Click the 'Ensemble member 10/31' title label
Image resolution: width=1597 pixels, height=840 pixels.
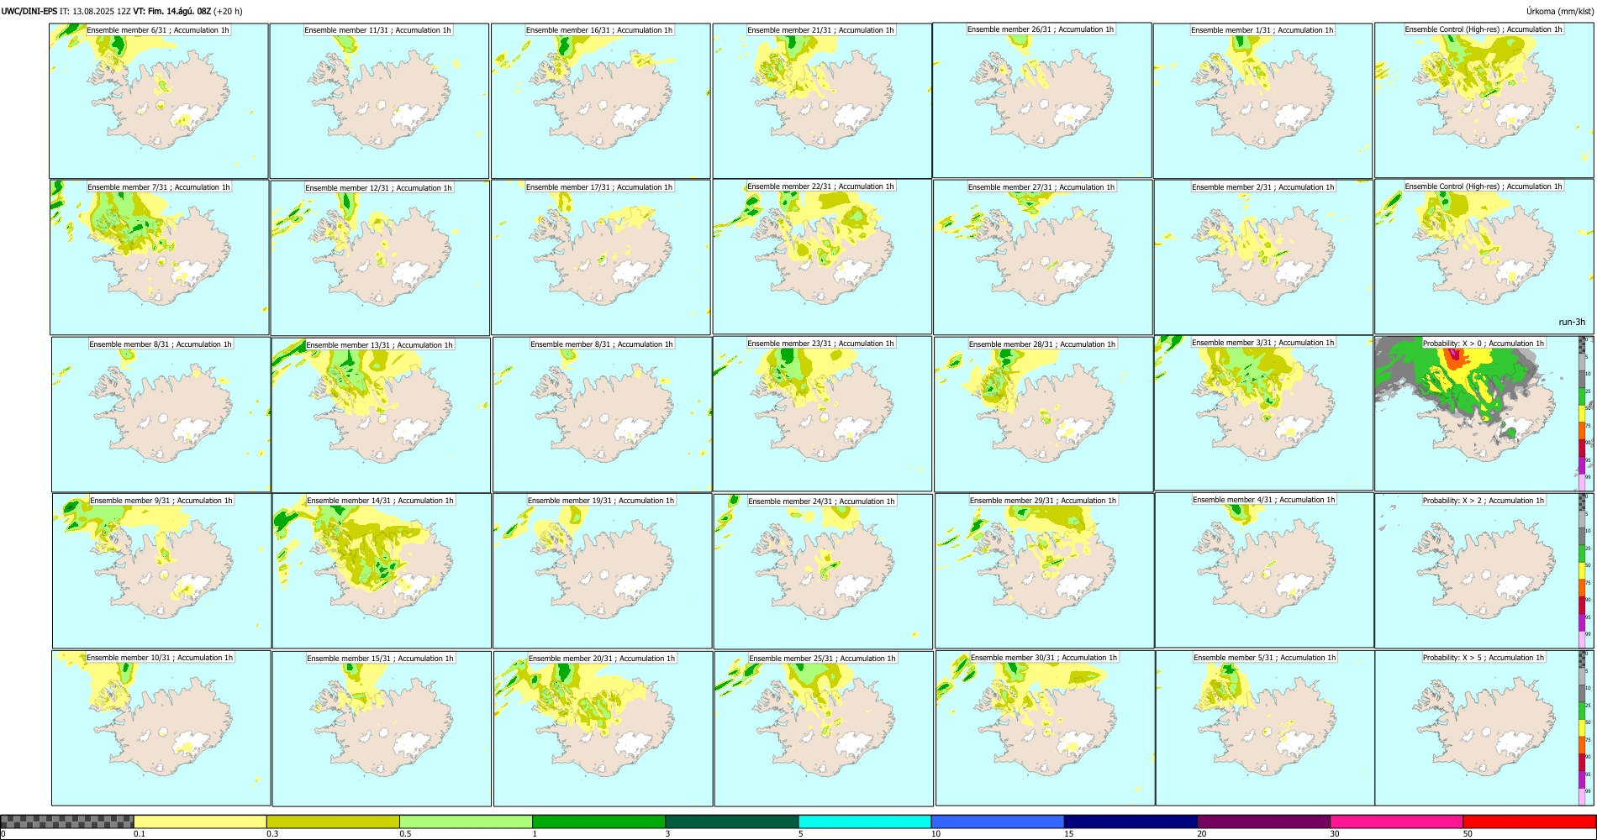[160, 658]
